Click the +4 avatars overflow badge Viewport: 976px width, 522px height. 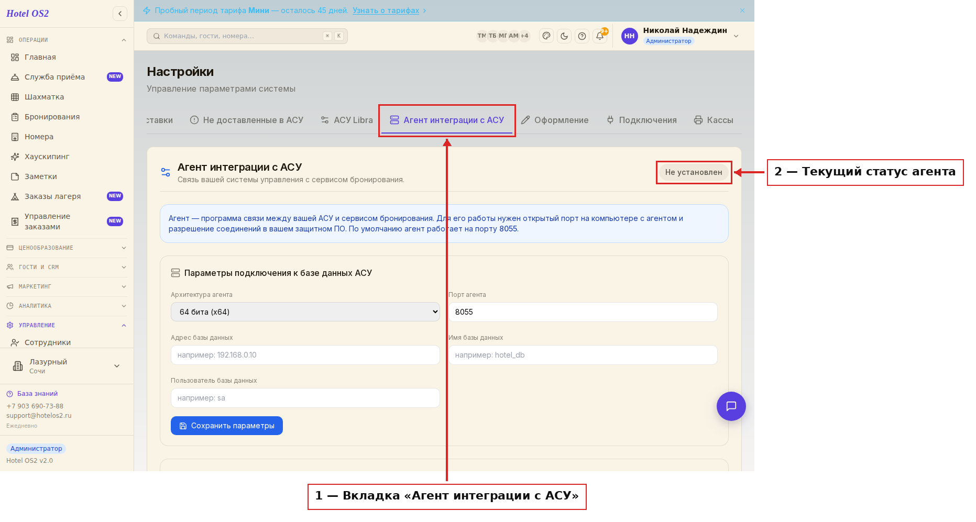click(x=524, y=36)
